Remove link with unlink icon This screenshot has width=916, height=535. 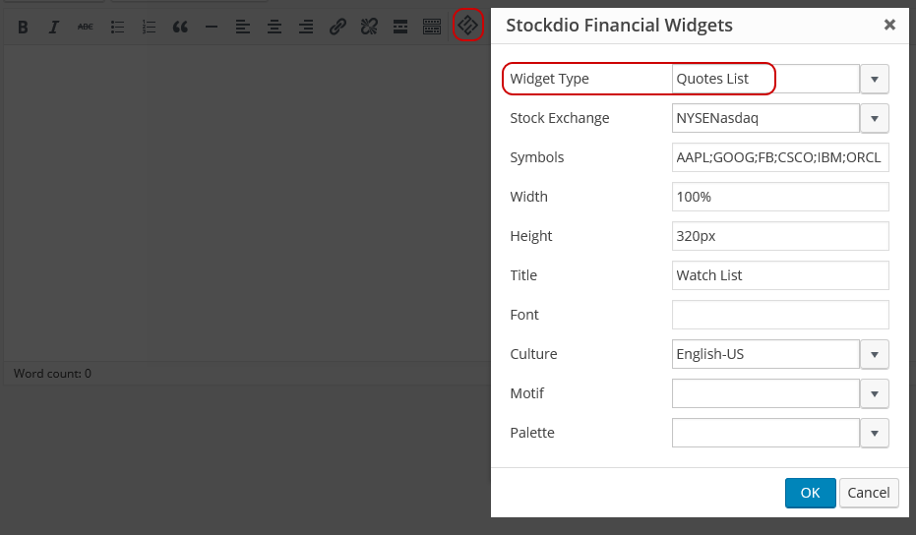[x=369, y=27]
